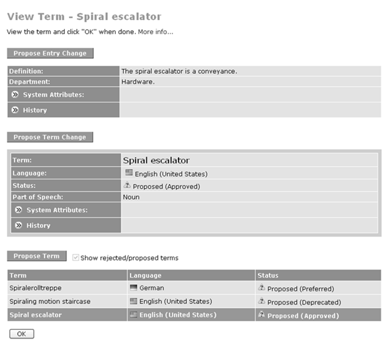
Task: Click Propose Term Change button
Action: 50,137
